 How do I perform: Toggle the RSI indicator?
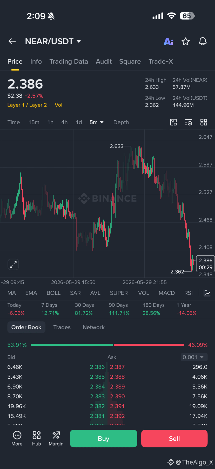tap(189, 293)
